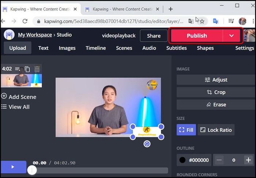Open the Timeline tab

pyautogui.click(x=96, y=48)
